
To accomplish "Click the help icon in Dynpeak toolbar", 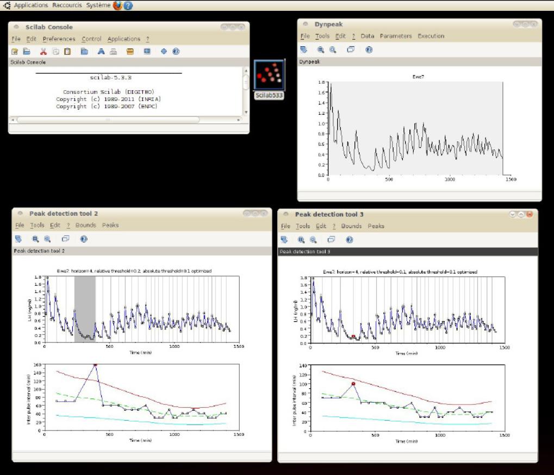I will (369, 50).
